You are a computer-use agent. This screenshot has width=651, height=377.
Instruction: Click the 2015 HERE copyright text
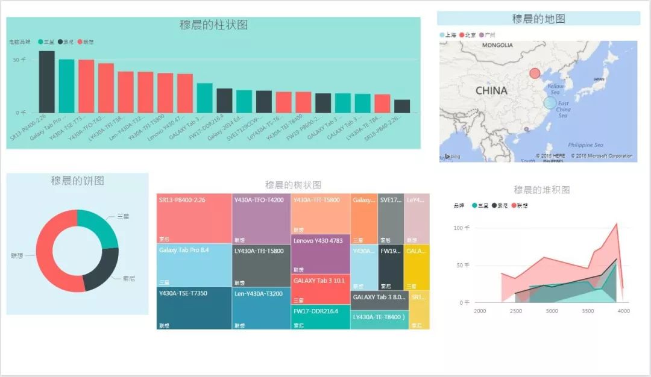tap(550, 156)
